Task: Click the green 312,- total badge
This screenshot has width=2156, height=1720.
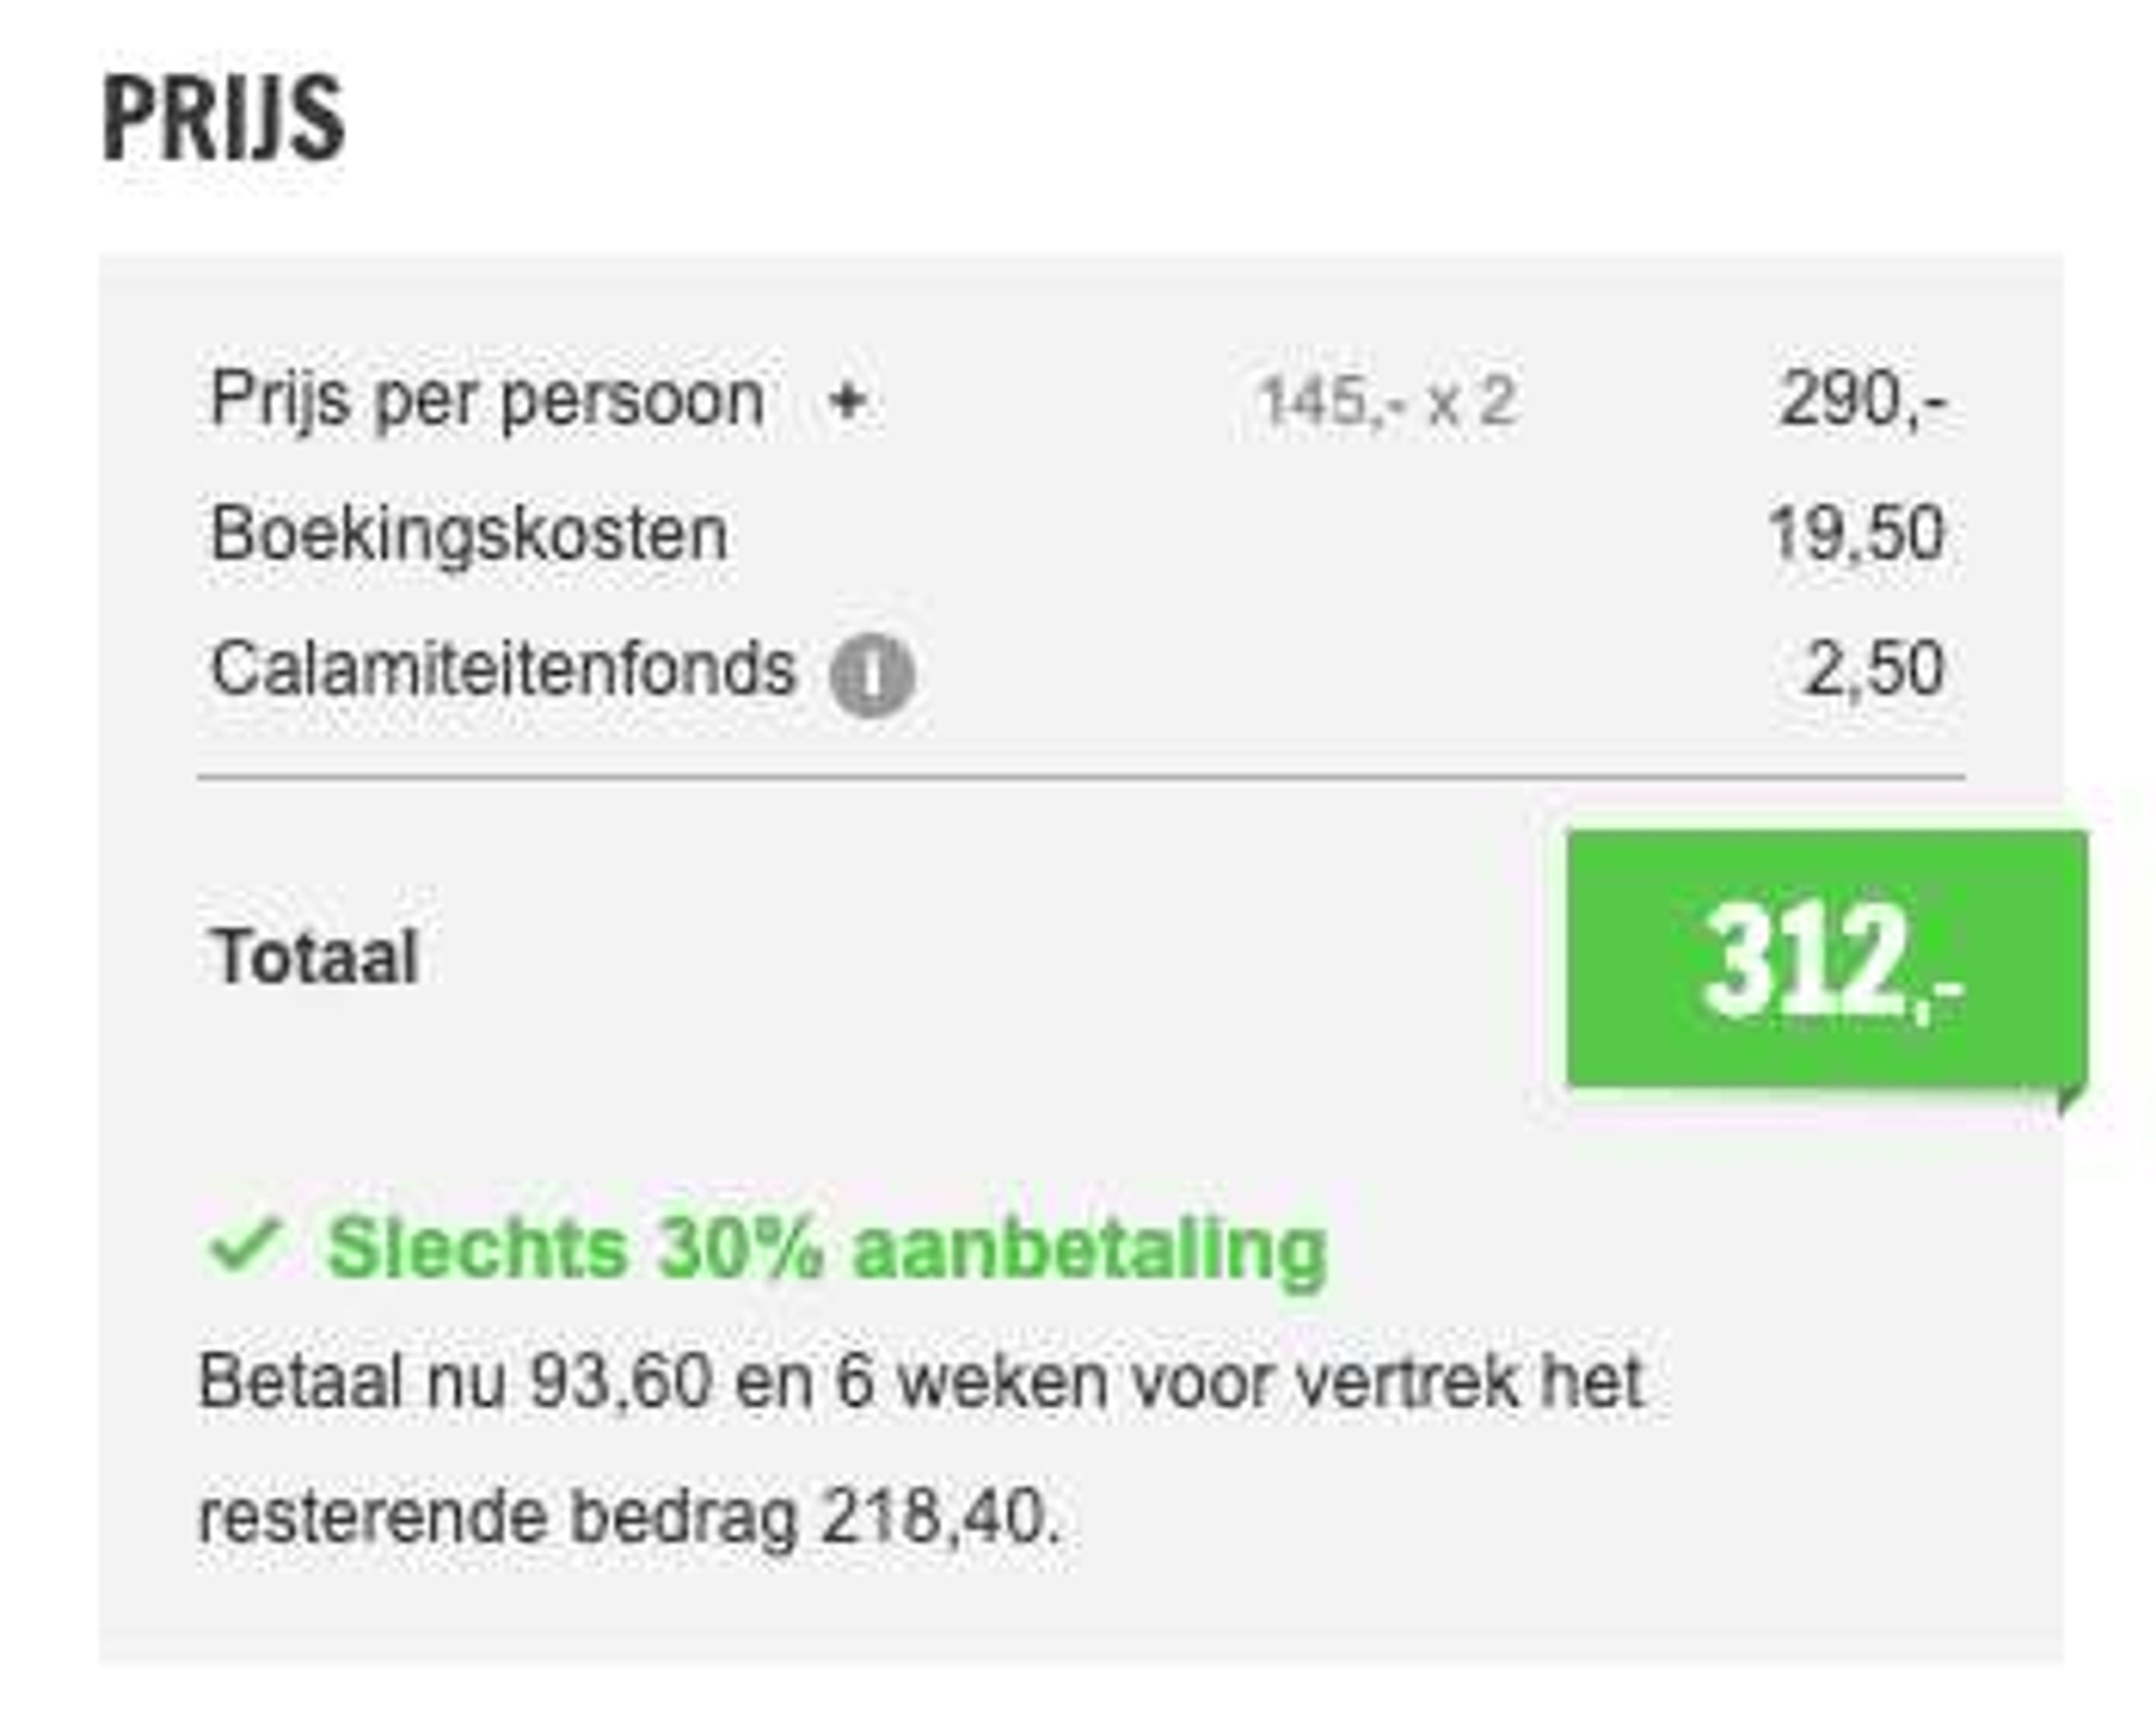Action: [1827, 958]
